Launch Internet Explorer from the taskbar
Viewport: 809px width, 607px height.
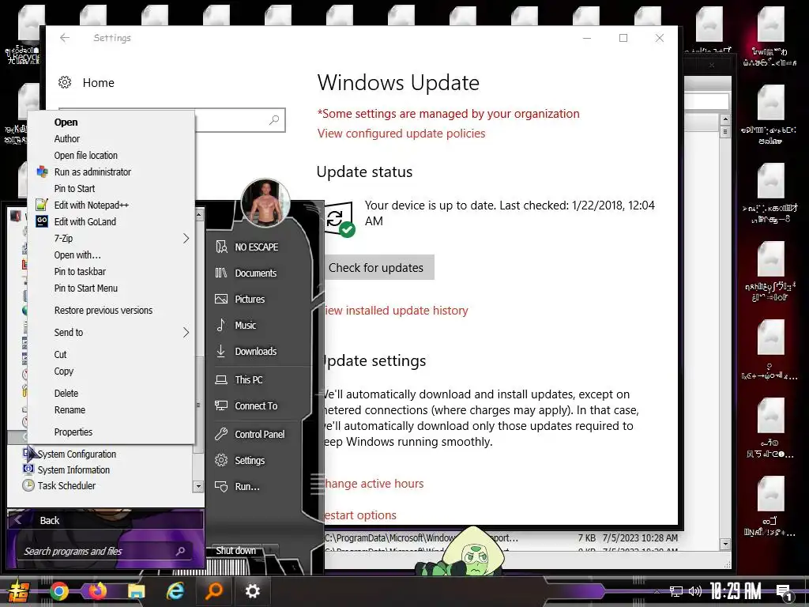pos(175,591)
